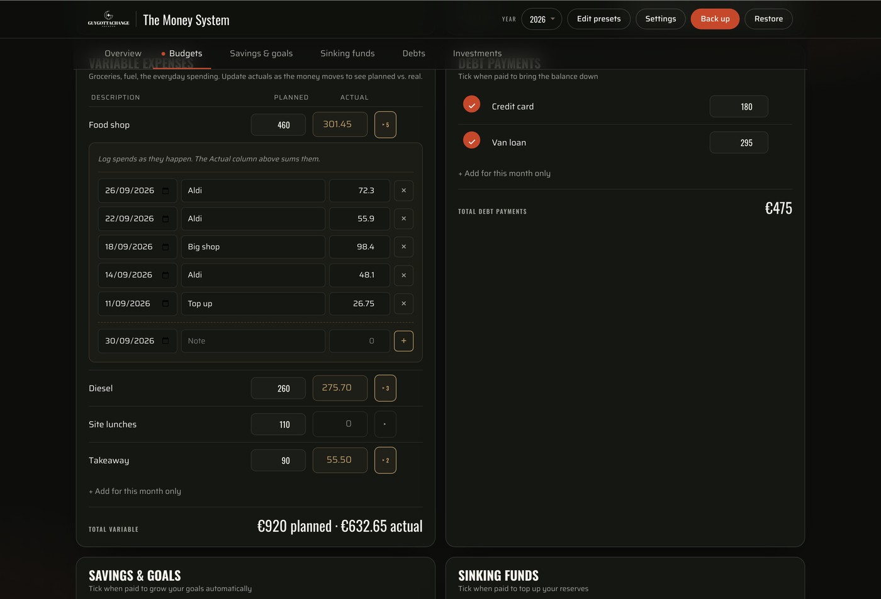
Task: Click the Diesel planned amount field
Action: (x=278, y=388)
